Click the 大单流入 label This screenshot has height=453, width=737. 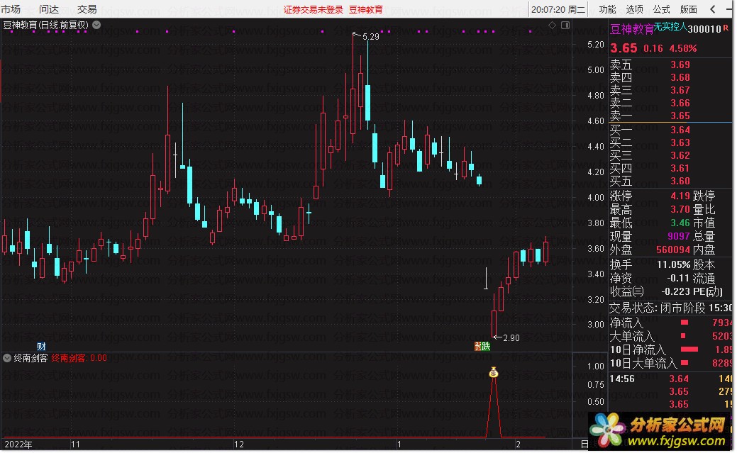coord(632,337)
